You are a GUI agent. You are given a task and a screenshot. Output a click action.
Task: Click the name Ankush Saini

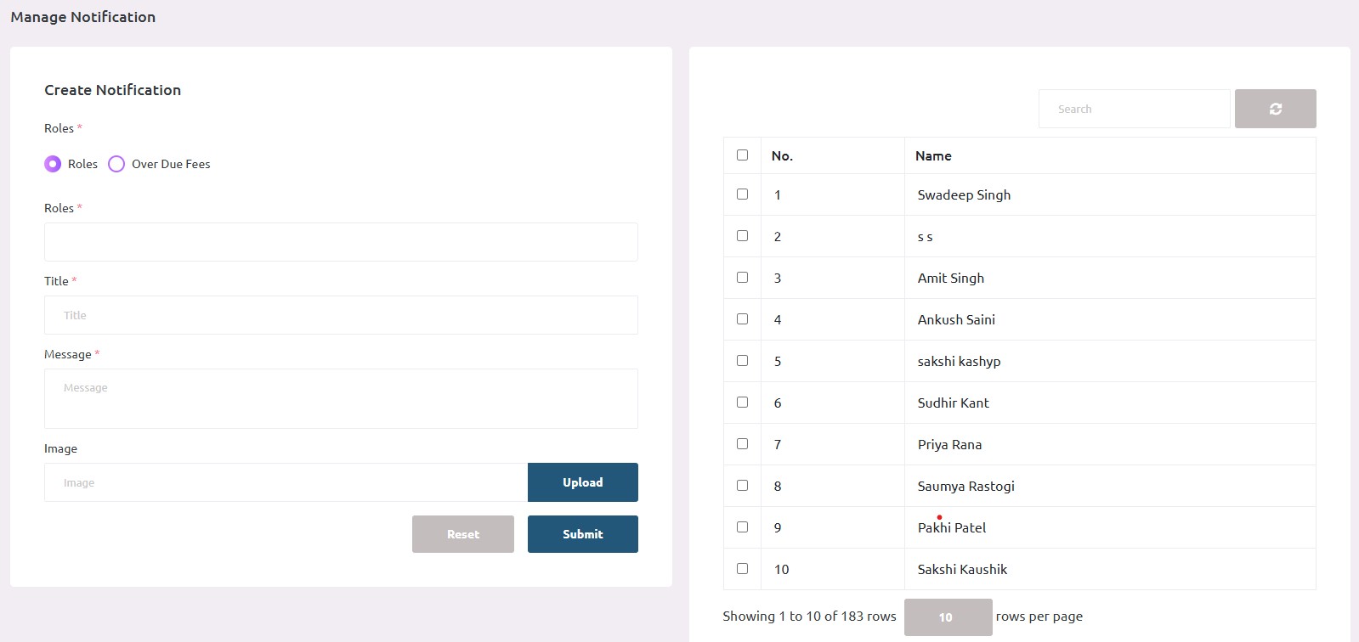956,320
